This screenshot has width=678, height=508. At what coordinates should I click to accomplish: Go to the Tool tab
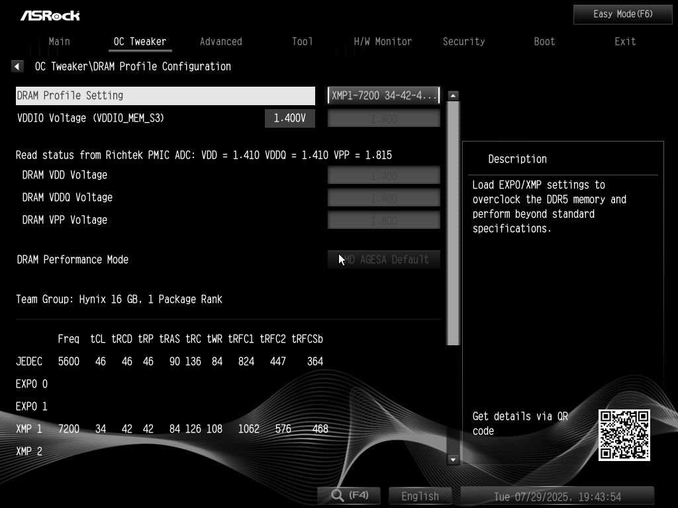click(302, 42)
